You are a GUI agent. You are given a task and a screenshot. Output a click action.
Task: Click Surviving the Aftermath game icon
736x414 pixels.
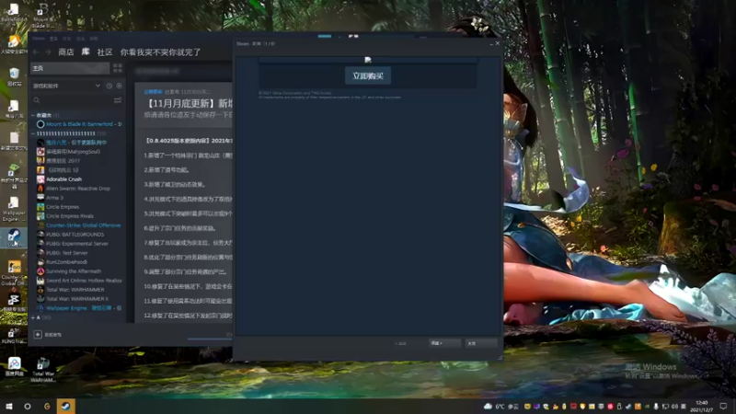40,271
